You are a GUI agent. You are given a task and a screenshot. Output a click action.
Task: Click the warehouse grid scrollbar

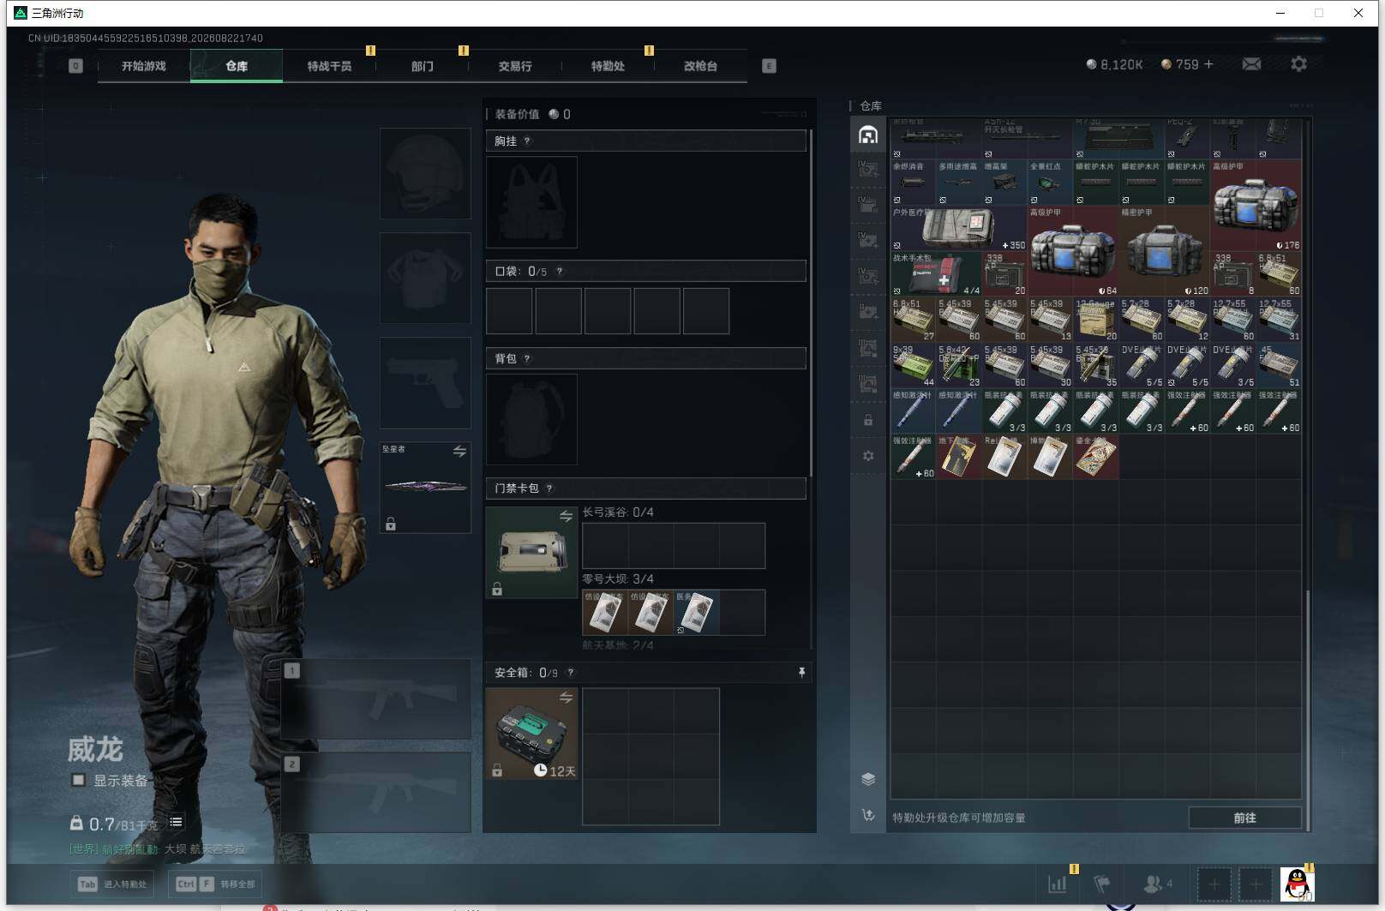(x=1308, y=710)
